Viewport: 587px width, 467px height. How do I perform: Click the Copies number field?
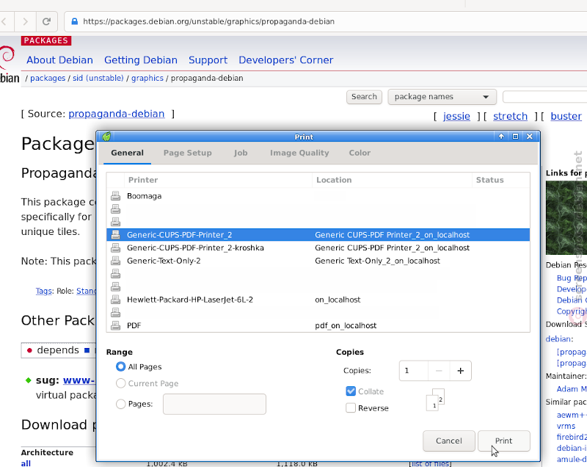coord(414,371)
